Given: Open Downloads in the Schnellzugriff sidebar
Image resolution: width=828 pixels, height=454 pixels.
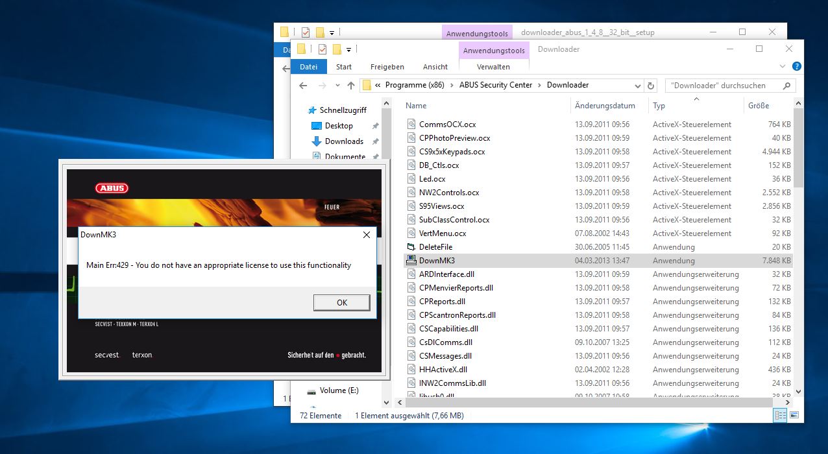Looking at the screenshot, I should (344, 141).
